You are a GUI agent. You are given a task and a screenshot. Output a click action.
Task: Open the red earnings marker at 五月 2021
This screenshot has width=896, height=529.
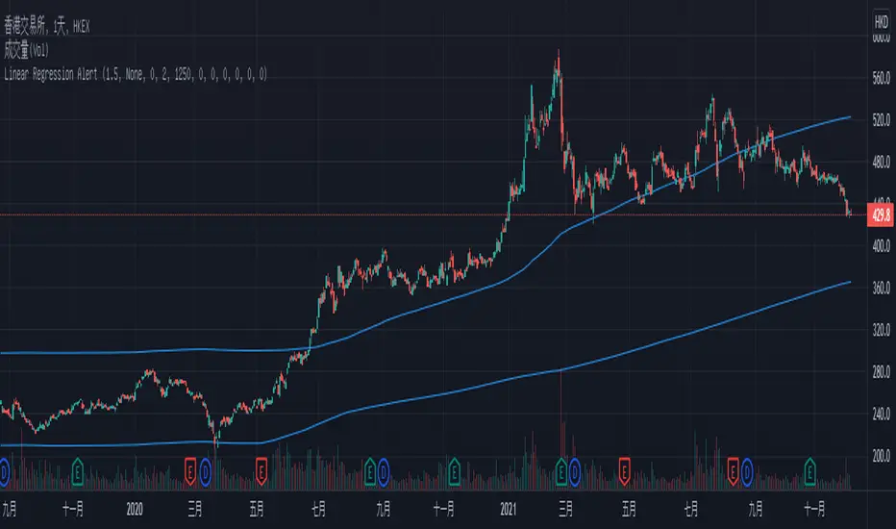[x=624, y=472]
